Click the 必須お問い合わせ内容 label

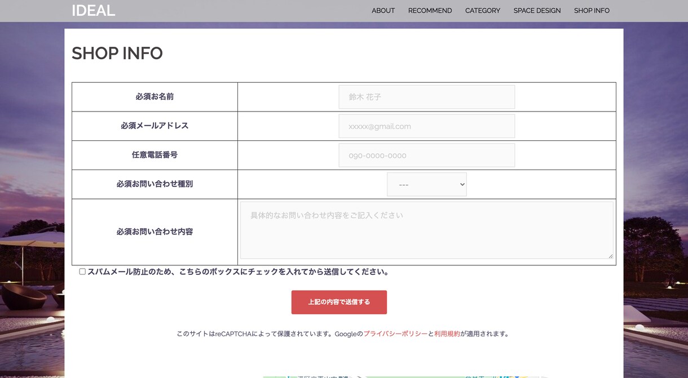[x=155, y=232]
